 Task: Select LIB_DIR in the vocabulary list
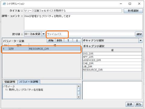(112, 67)
